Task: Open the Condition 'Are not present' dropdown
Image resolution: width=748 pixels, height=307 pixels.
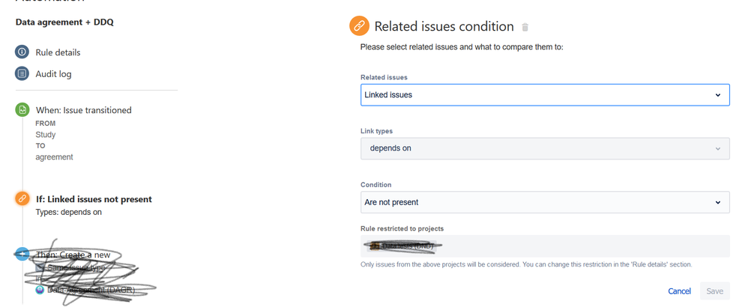Action: 545,202
